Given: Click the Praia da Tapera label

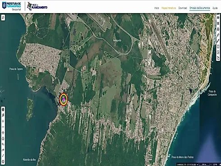Looking at the screenshot, I should (16, 69).
